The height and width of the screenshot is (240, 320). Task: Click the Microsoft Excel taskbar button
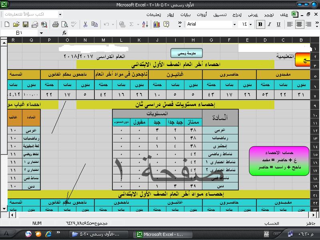(x=159, y=234)
